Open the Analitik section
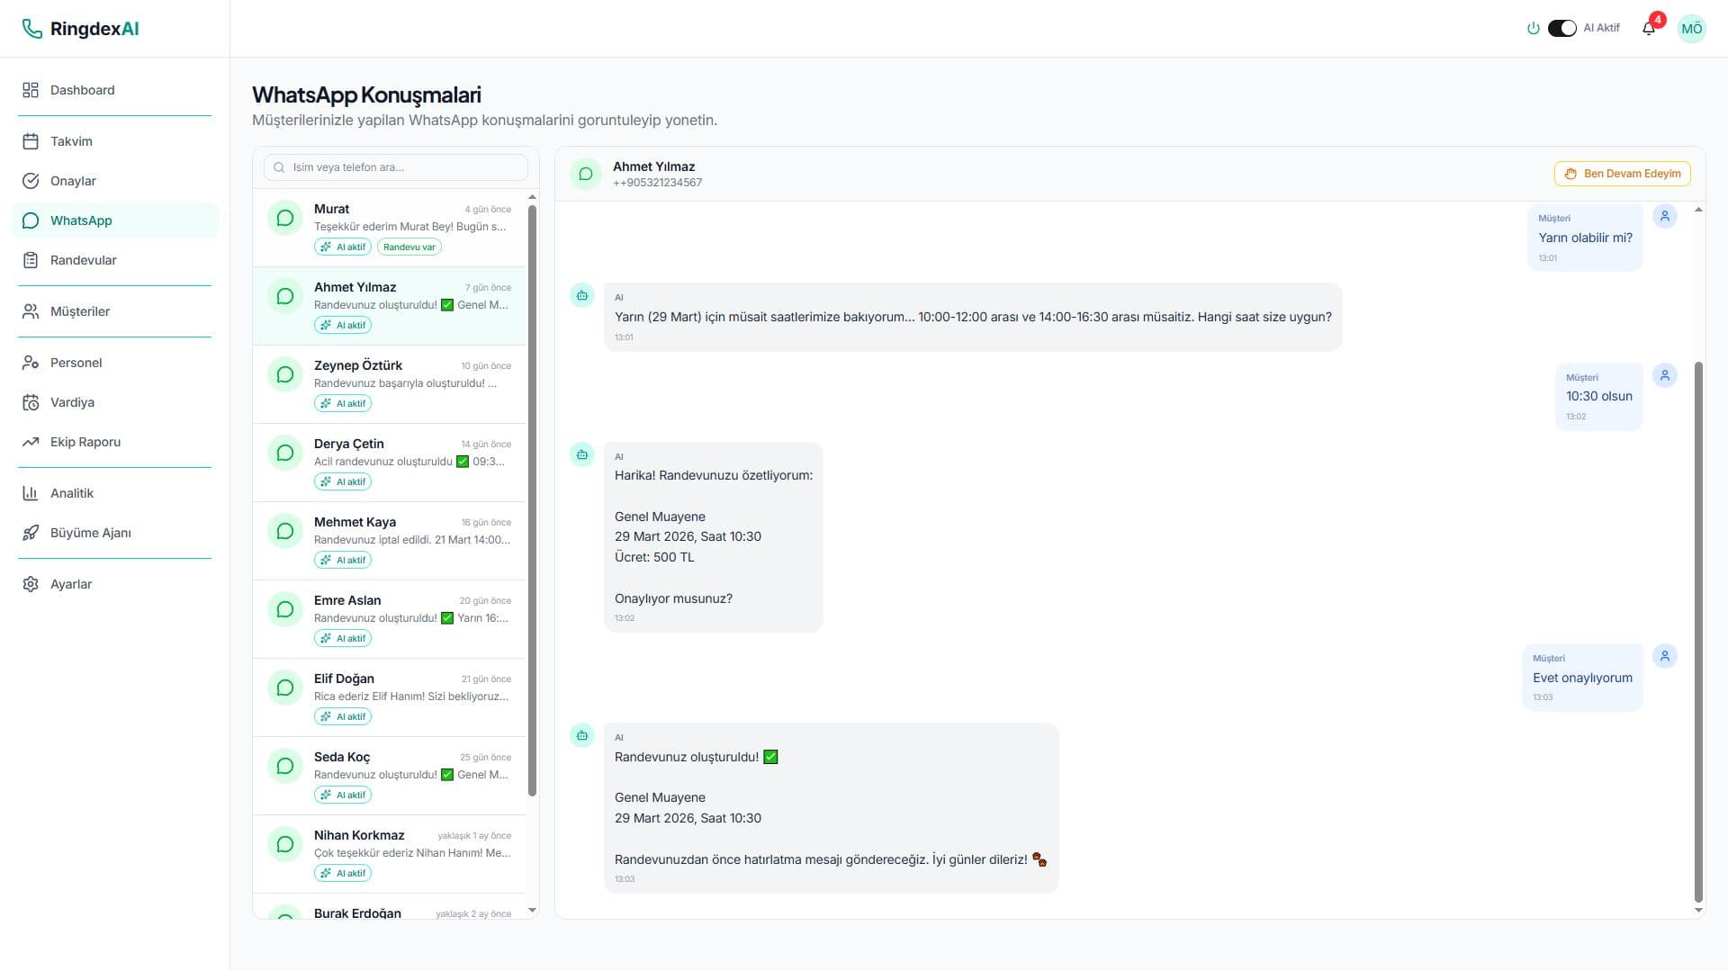 [x=115, y=493]
